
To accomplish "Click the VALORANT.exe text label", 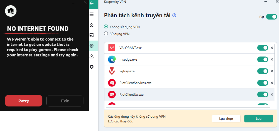I will pyautogui.click(x=131, y=48).
